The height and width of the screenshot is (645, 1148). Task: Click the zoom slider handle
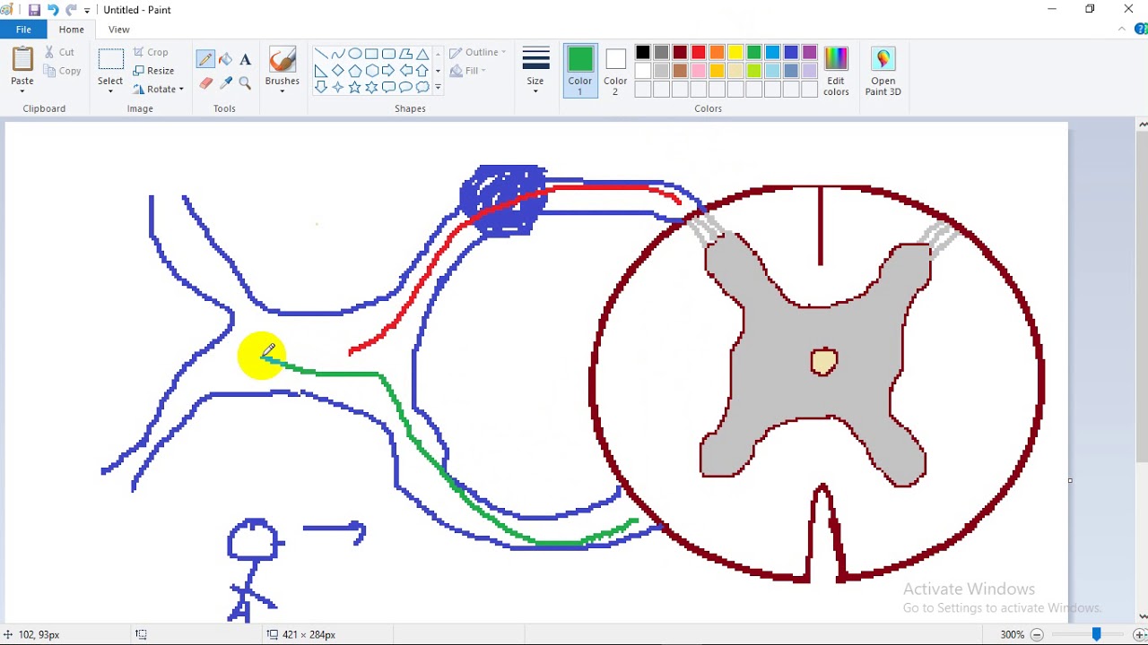pyautogui.click(x=1096, y=634)
